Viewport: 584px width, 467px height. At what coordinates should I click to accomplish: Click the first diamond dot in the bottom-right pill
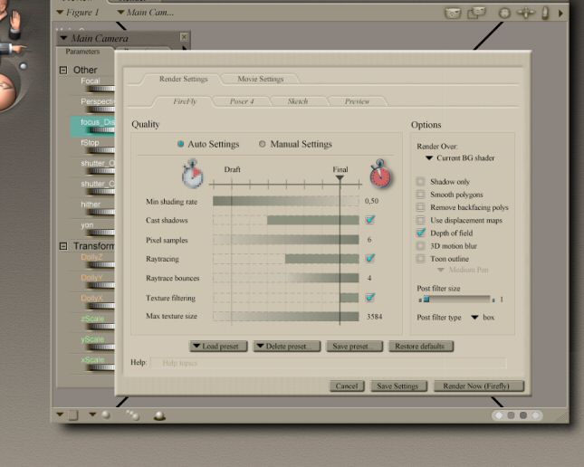[x=499, y=415]
